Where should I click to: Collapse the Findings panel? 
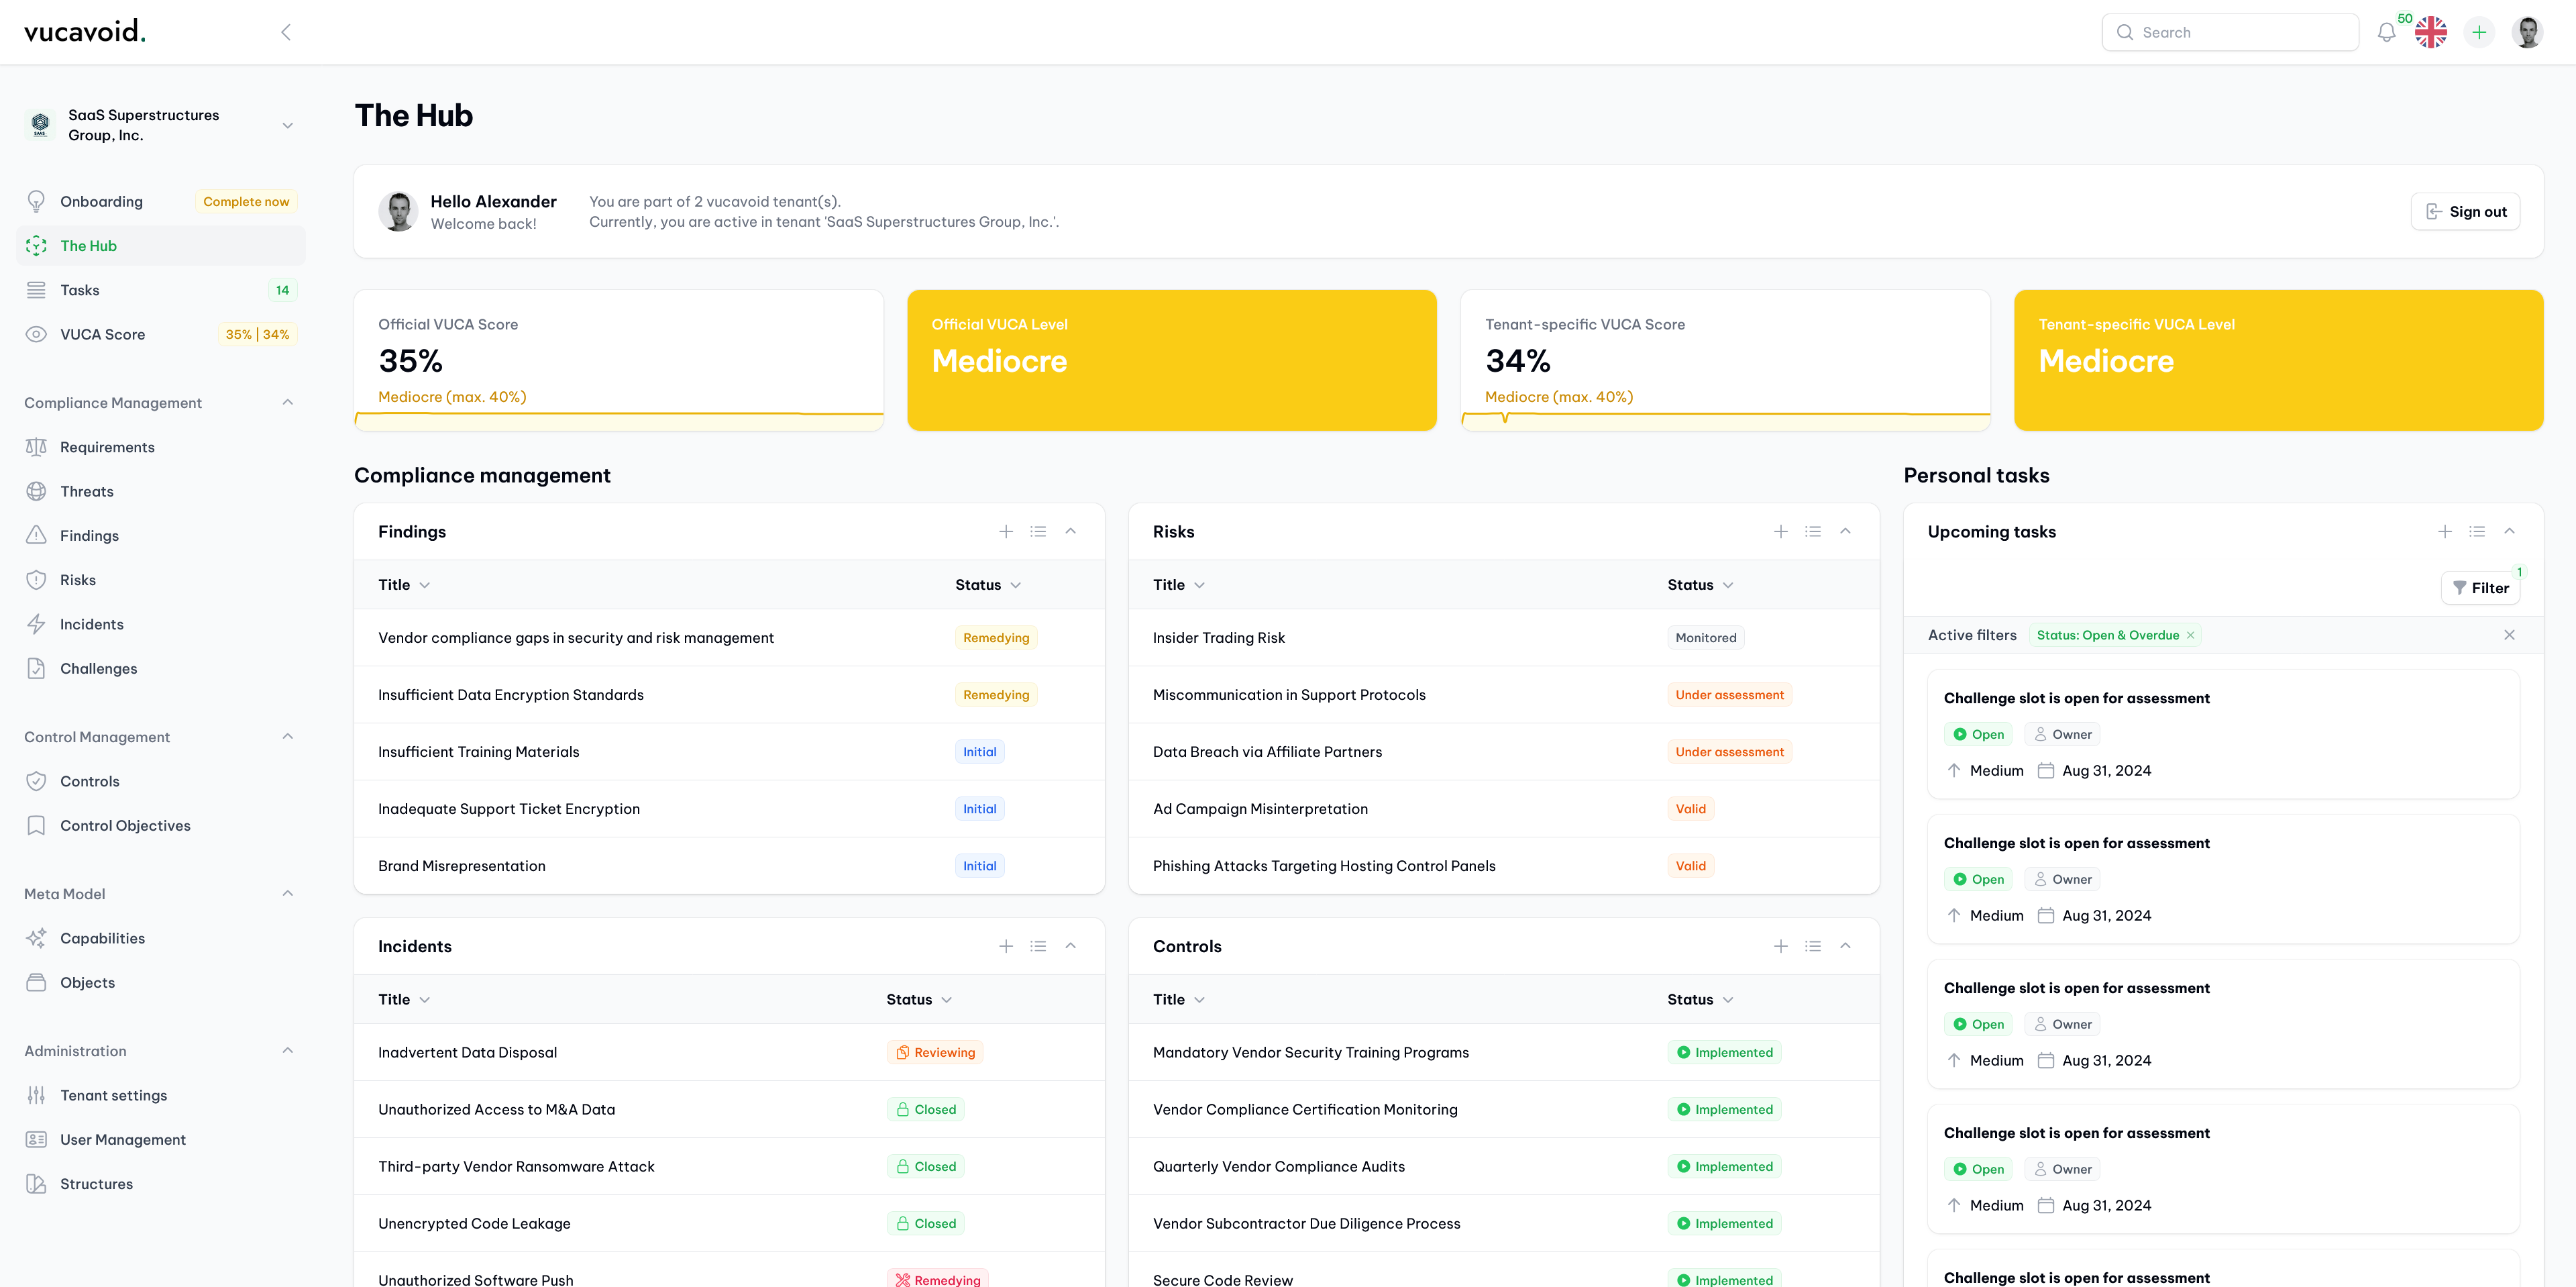pyautogui.click(x=1071, y=532)
